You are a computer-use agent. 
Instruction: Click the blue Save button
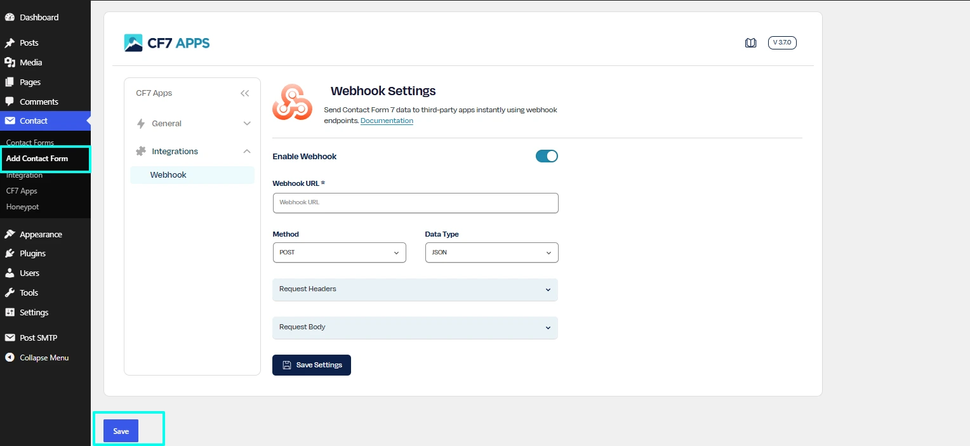pyautogui.click(x=121, y=431)
